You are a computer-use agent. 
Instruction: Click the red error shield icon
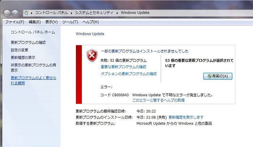tap(92, 55)
